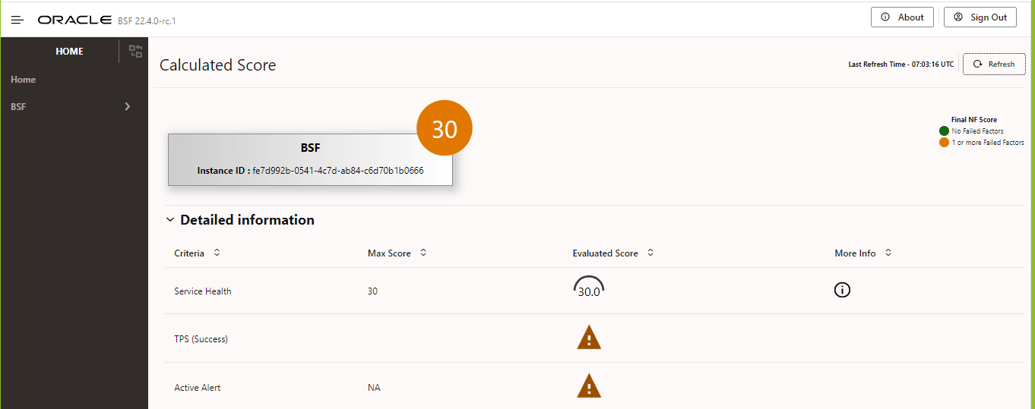Refresh the calculated score
Image resolution: width=1035 pixels, height=409 pixels.
[x=994, y=64]
